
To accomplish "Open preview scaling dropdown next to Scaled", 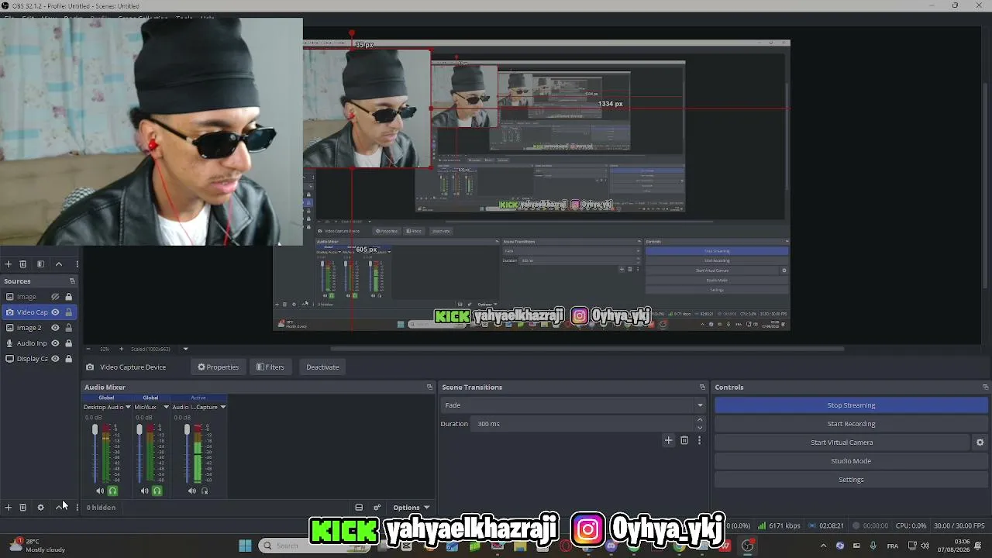I will click(x=185, y=349).
